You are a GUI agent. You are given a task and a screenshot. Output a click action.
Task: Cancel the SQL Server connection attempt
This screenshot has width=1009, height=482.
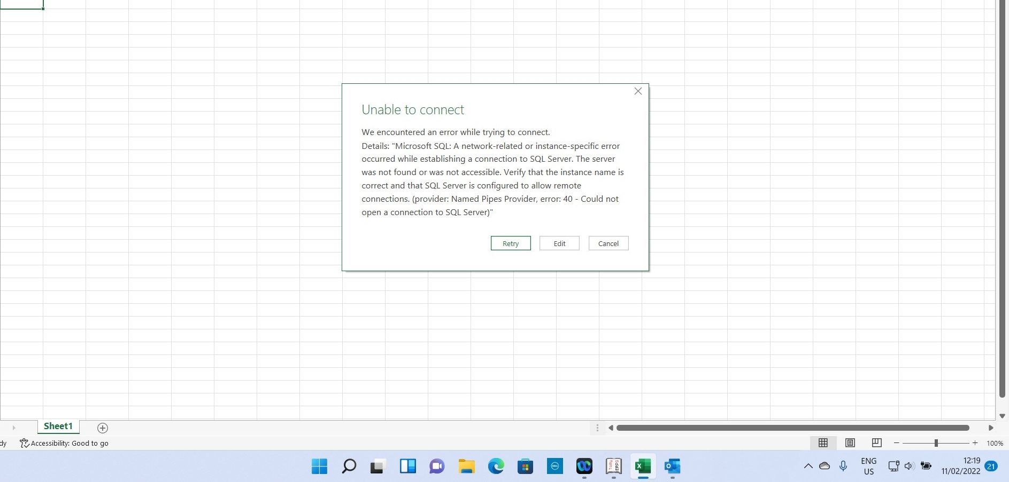pyautogui.click(x=608, y=243)
